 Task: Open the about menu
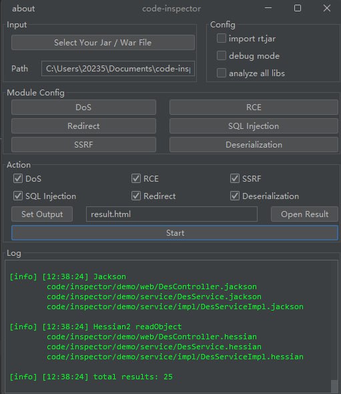click(x=23, y=9)
